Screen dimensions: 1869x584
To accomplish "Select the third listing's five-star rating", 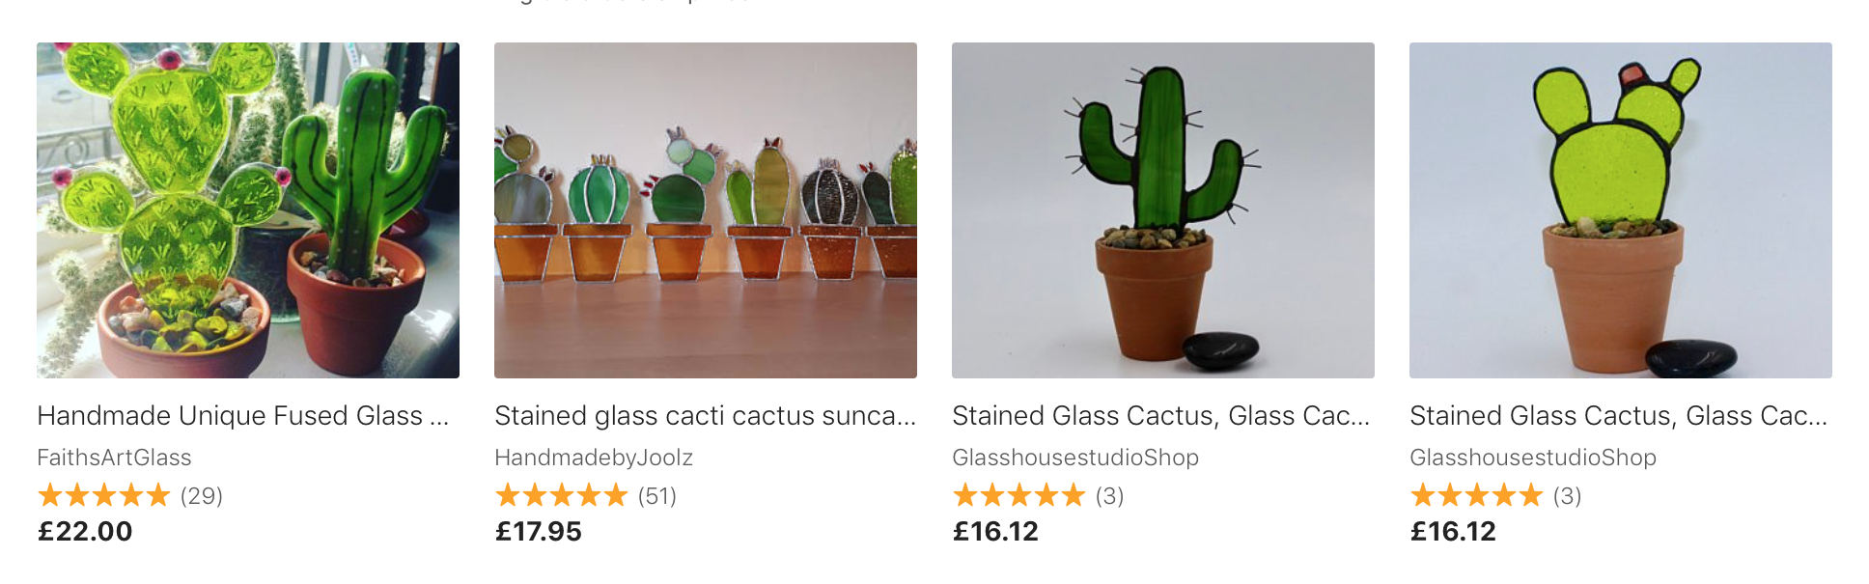I will (1019, 496).
